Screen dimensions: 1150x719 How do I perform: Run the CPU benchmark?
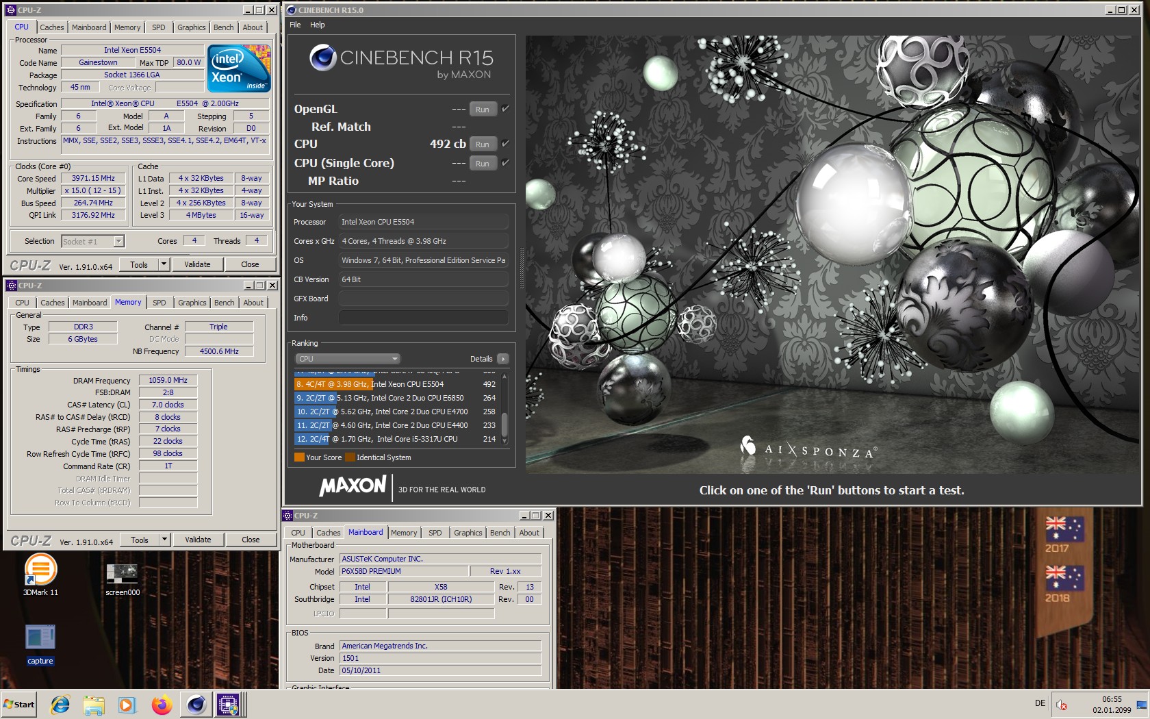pos(483,144)
